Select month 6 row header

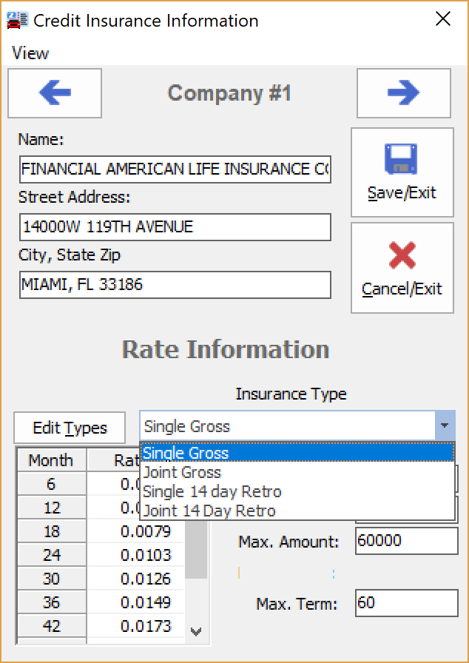pyautogui.click(x=51, y=484)
